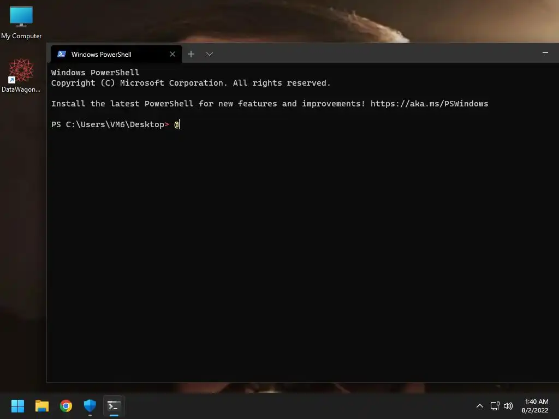Click the 'Windows PowerShell' header text line
559x419 pixels.
[95, 73]
